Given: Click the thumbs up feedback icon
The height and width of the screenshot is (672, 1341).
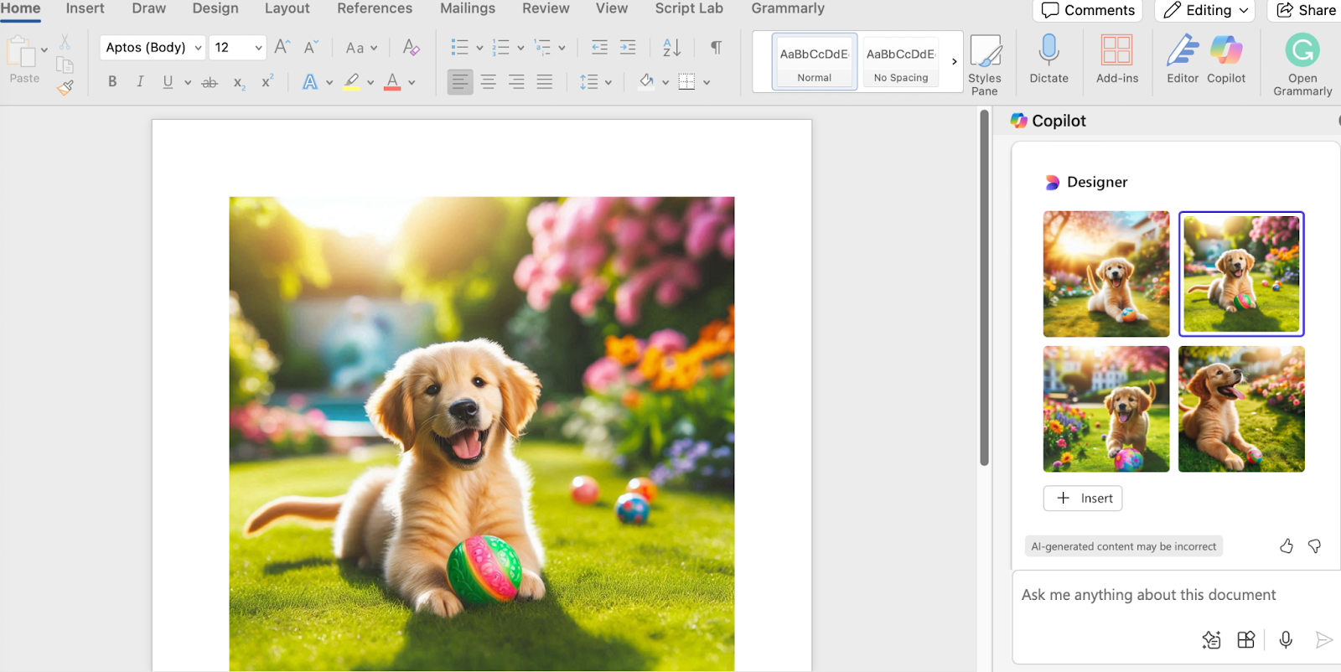Looking at the screenshot, I should 1287,546.
